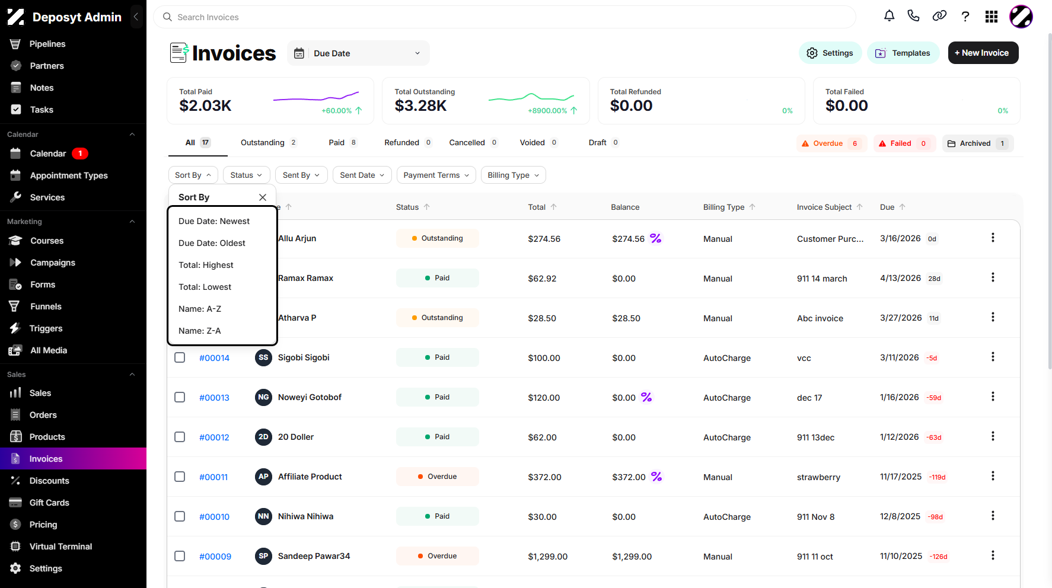Click the Search Invoices field

click(505, 17)
